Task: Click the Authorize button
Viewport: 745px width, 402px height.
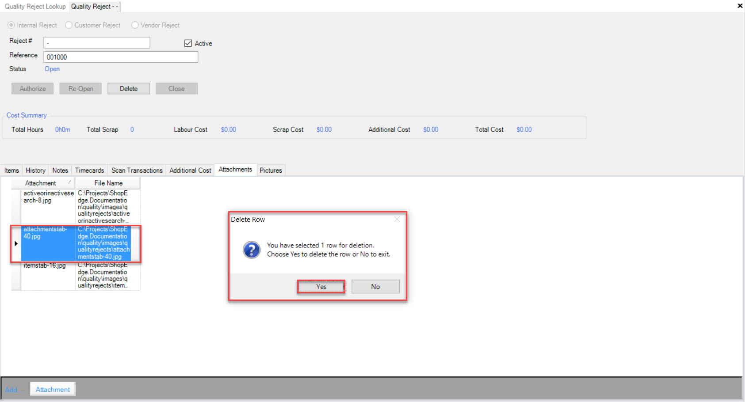Action: [32, 88]
